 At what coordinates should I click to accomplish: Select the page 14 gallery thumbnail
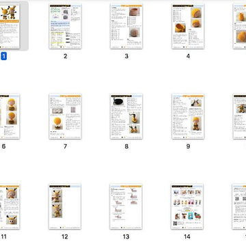point(187,206)
